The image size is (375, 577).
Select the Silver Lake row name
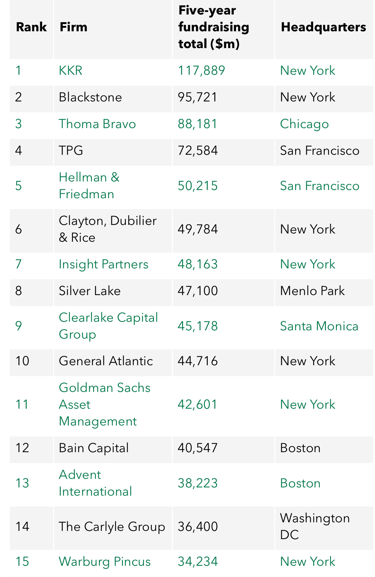pyautogui.click(x=90, y=291)
